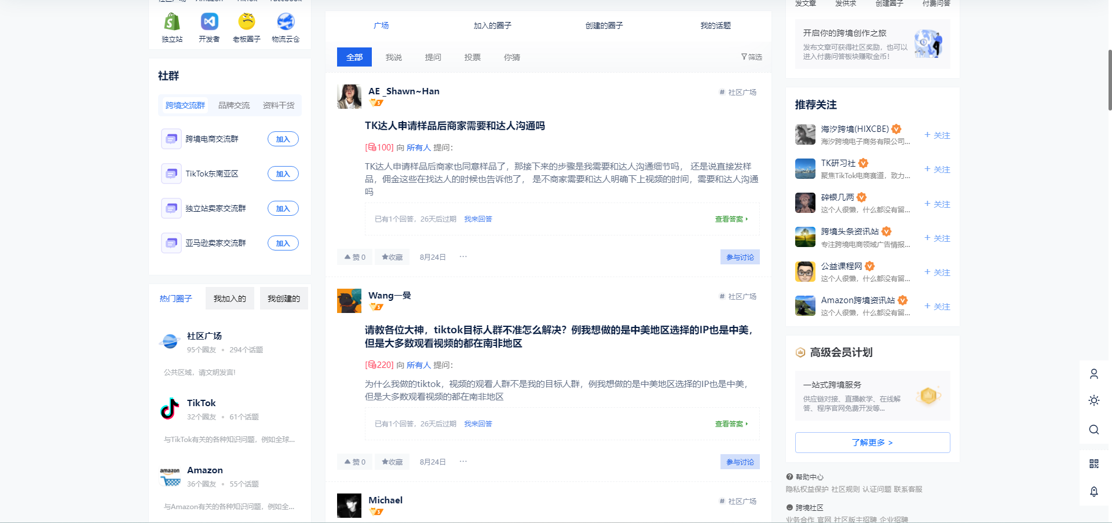Join the 独立站卖家交流群 group

click(283, 208)
